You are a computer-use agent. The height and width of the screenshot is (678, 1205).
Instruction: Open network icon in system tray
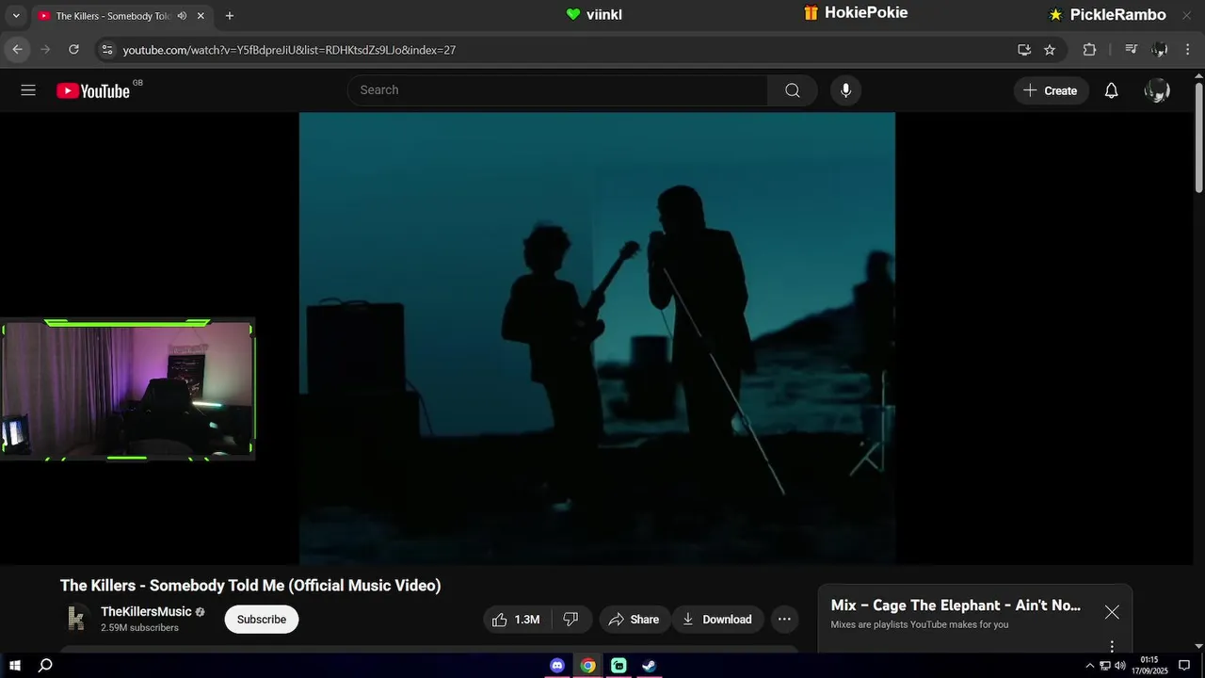point(1105,666)
